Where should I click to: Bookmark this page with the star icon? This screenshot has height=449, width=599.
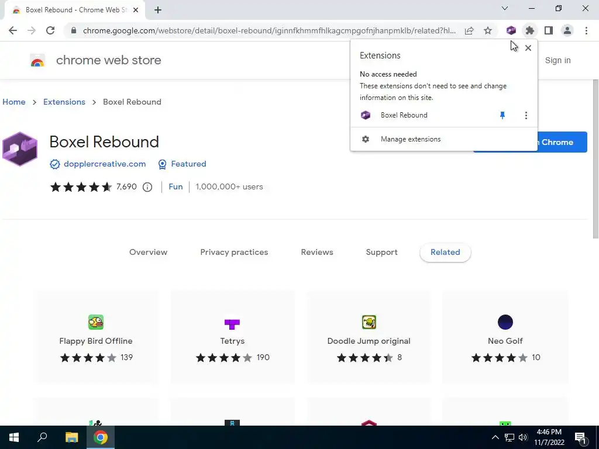pyautogui.click(x=488, y=30)
